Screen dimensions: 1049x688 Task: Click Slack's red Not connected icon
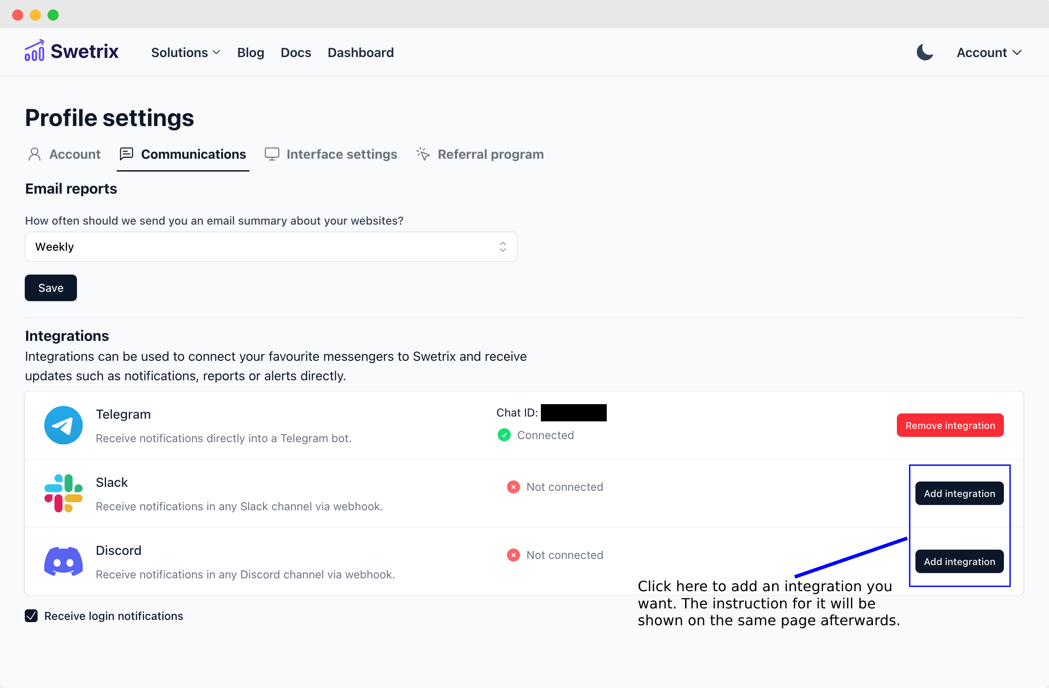pyautogui.click(x=513, y=487)
